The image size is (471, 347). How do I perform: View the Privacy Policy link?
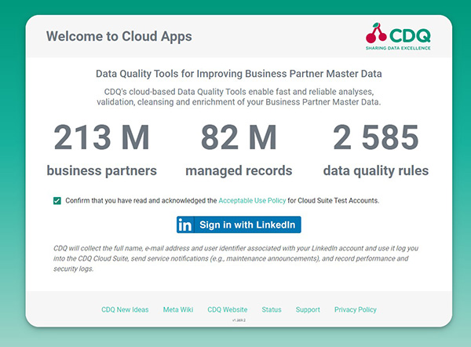click(x=356, y=310)
